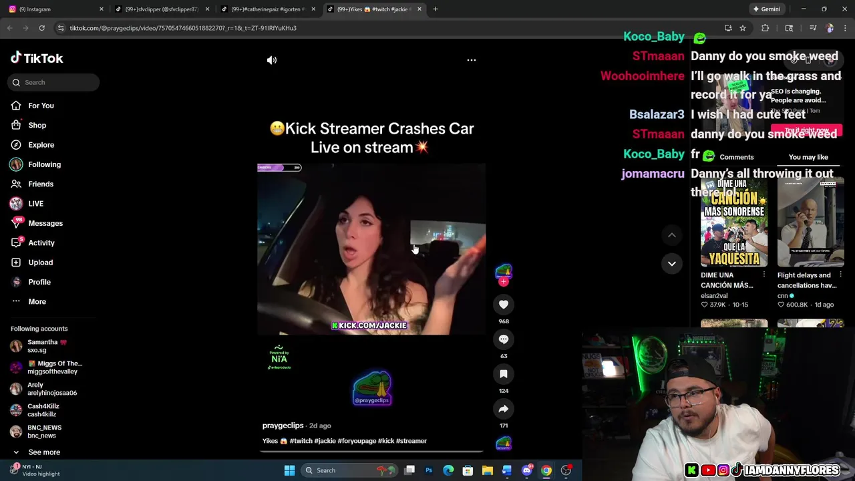Open Microsoft Edge from the taskbar
Viewport: 855px width, 481px height.
448,470
